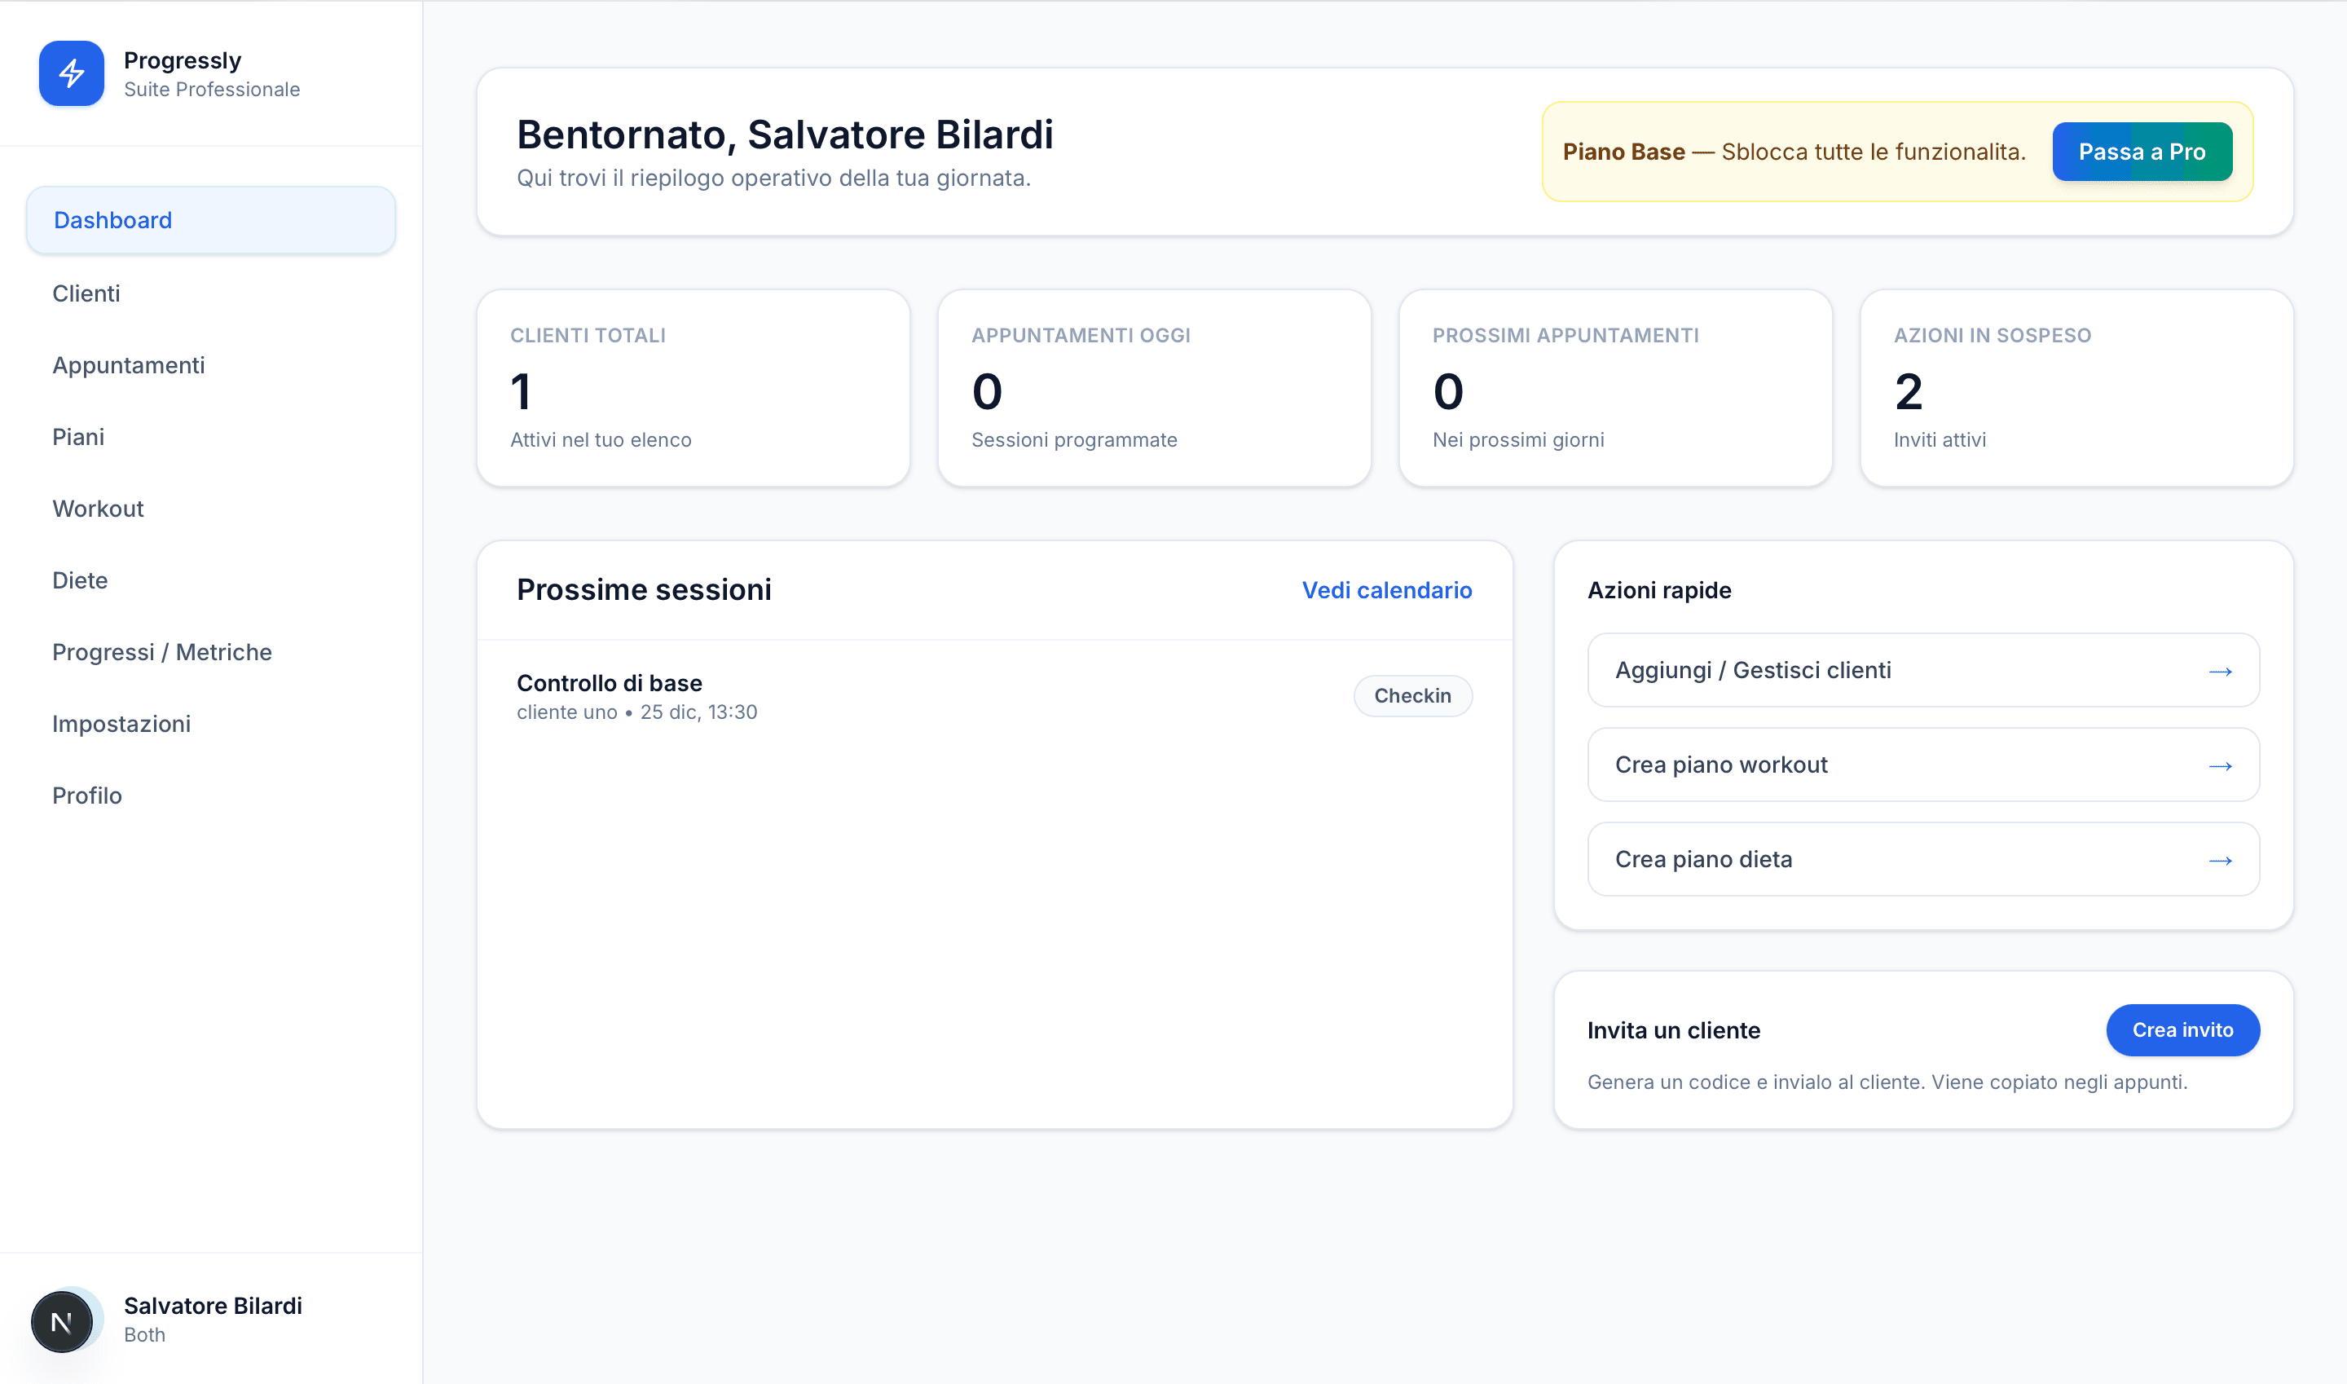Viewport: 2347px width, 1384px height.
Task: Open Impostazioni from the sidebar
Action: 121,723
